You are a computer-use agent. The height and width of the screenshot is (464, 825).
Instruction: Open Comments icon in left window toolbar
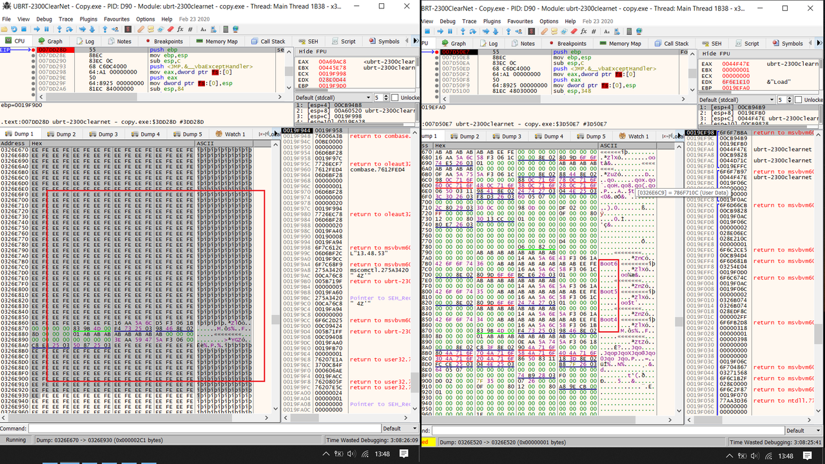(x=151, y=30)
